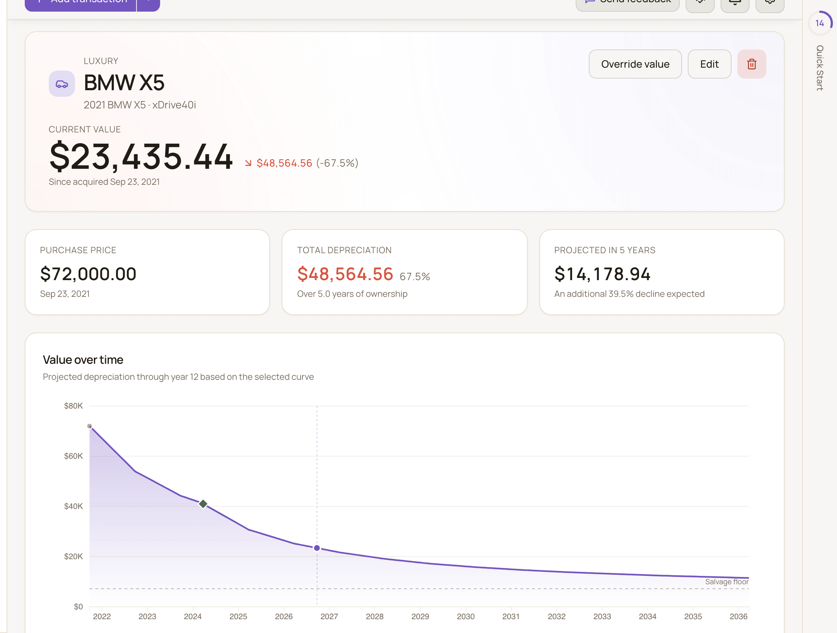
Task: Click the 2033 x-axis label
Action: pos(602,617)
